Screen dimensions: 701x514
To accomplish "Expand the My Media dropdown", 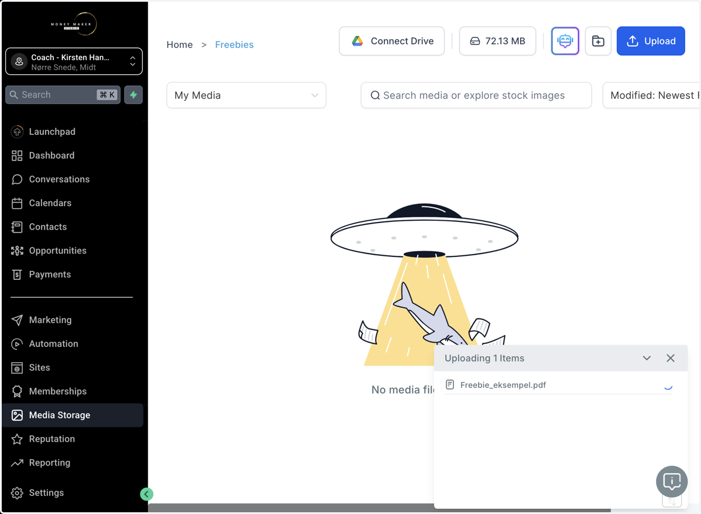I will pyautogui.click(x=246, y=95).
